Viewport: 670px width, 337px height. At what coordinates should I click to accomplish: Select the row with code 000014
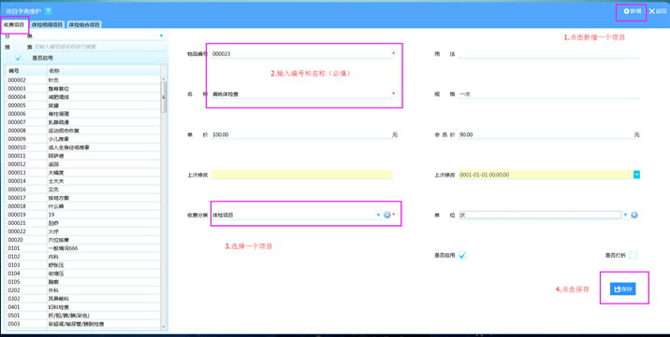coord(83,181)
